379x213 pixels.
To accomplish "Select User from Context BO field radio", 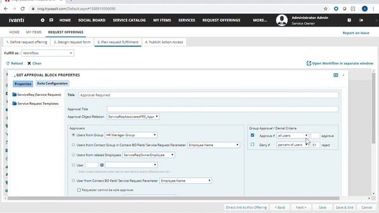I will (x=73, y=180).
